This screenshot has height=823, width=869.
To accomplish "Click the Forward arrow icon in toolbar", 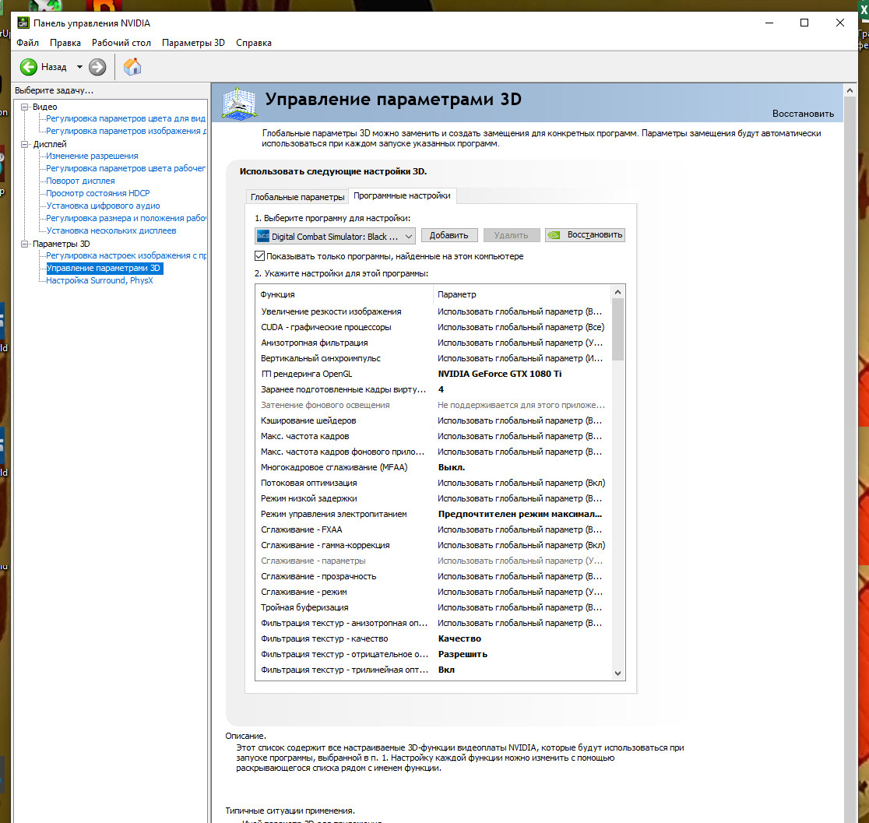I will coord(97,67).
